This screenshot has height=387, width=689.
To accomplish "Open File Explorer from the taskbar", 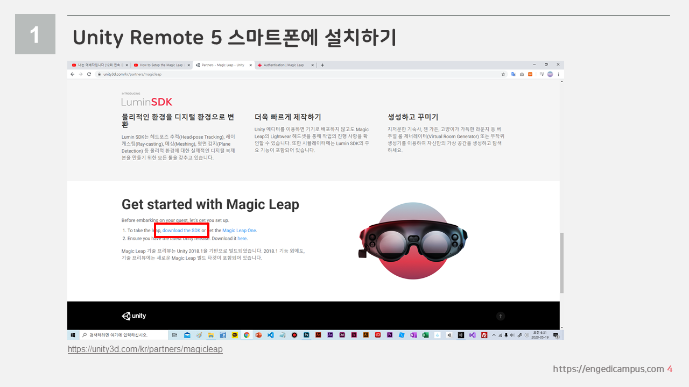I will (210, 335).
